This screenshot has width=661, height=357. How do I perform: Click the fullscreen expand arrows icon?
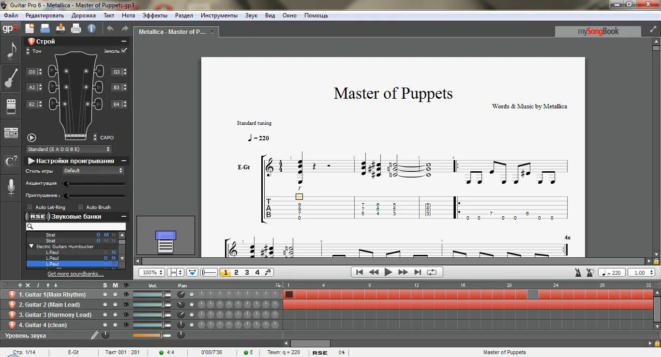[x=653, y=30]
